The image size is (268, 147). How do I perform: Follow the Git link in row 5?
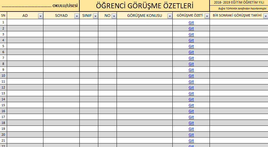click(x=191, y=46)
